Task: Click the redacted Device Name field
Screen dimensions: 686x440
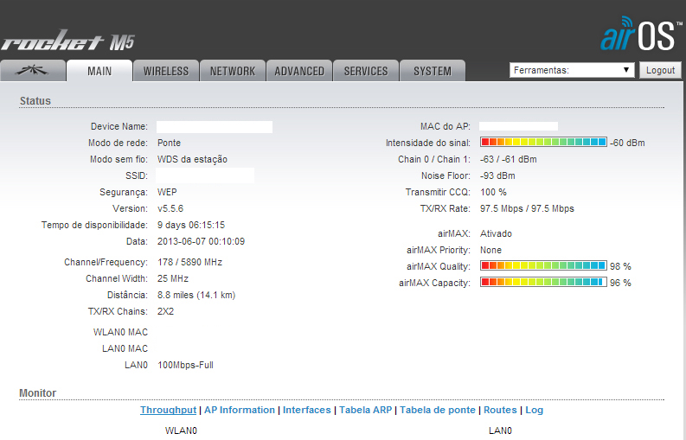Action: [x=215, y=127]
